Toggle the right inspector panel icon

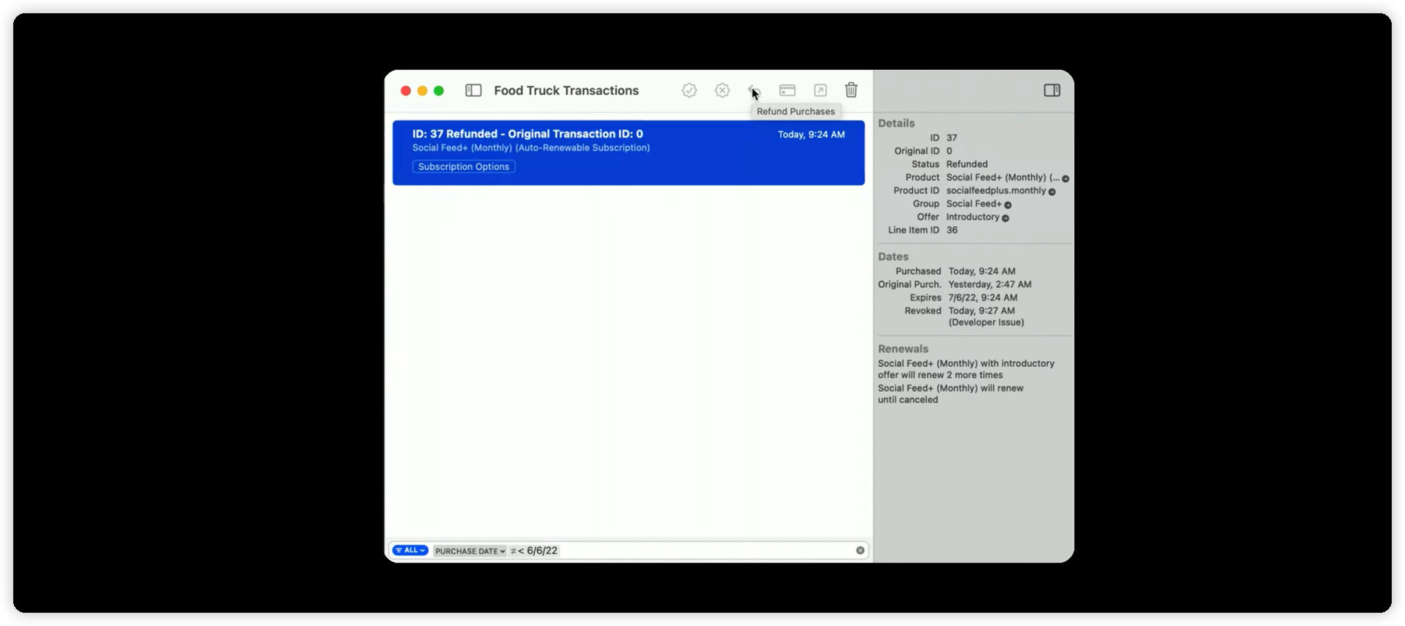pos(1051,90)
